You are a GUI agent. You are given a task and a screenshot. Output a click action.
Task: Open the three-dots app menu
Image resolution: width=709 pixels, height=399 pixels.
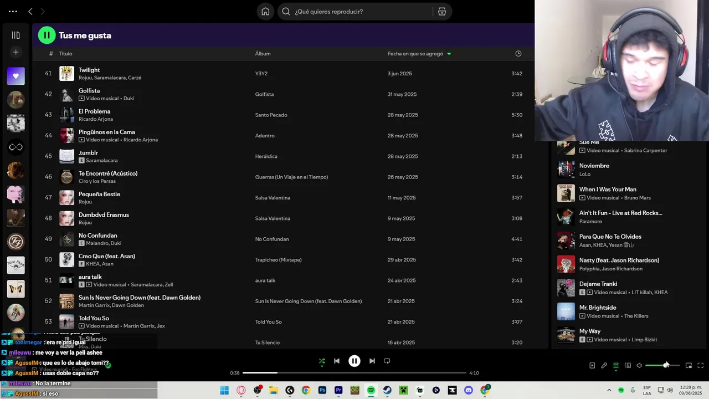(x=13, y=12)
